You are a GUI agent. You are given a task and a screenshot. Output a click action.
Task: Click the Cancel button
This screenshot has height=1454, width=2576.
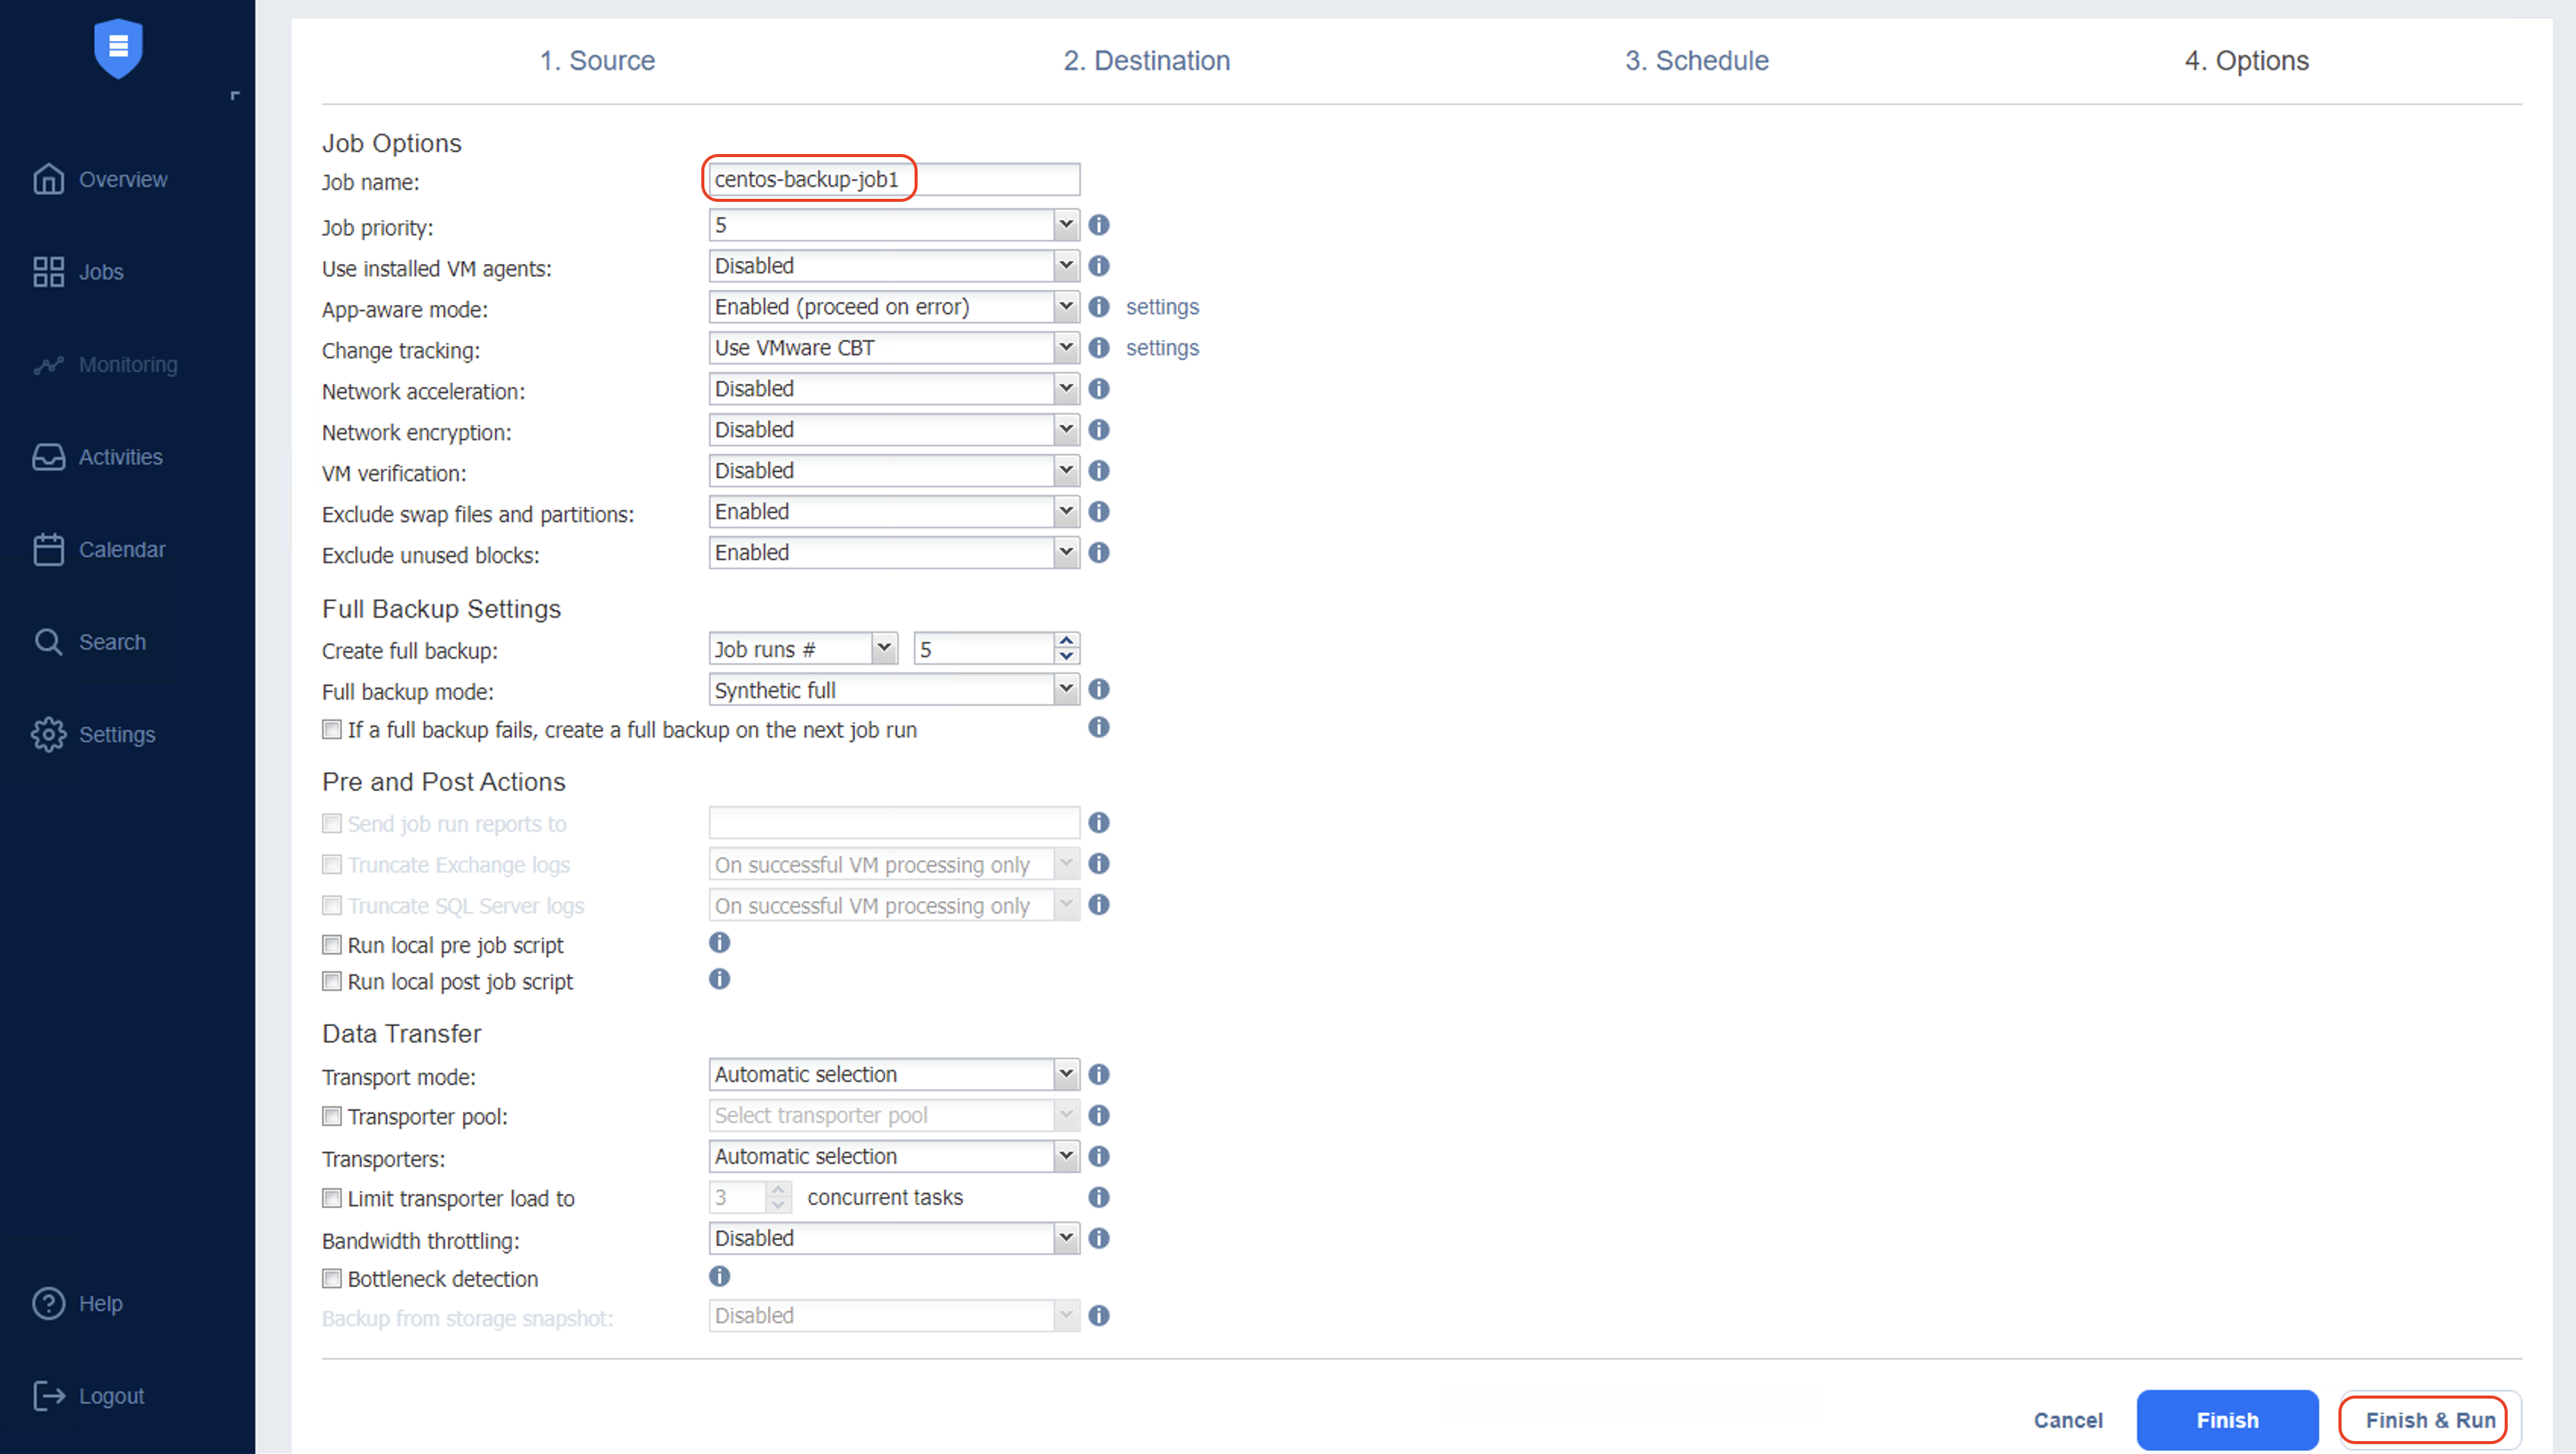coord(2068,1420)
